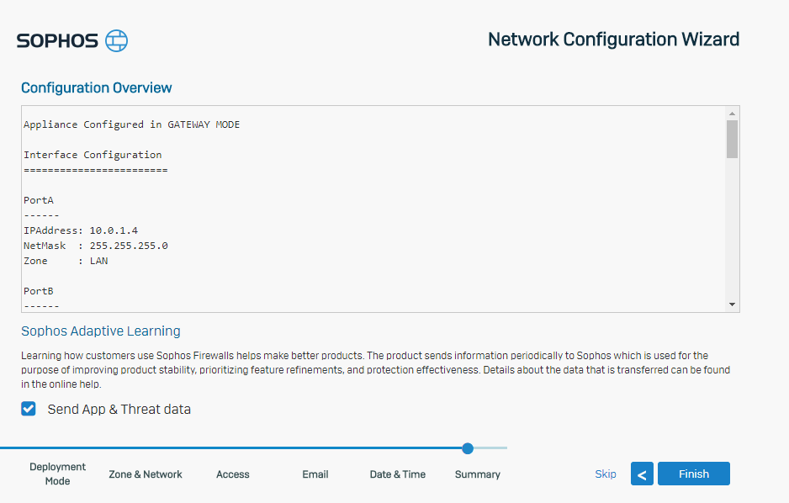Click the Send App & Threat data label

point(119,410)
